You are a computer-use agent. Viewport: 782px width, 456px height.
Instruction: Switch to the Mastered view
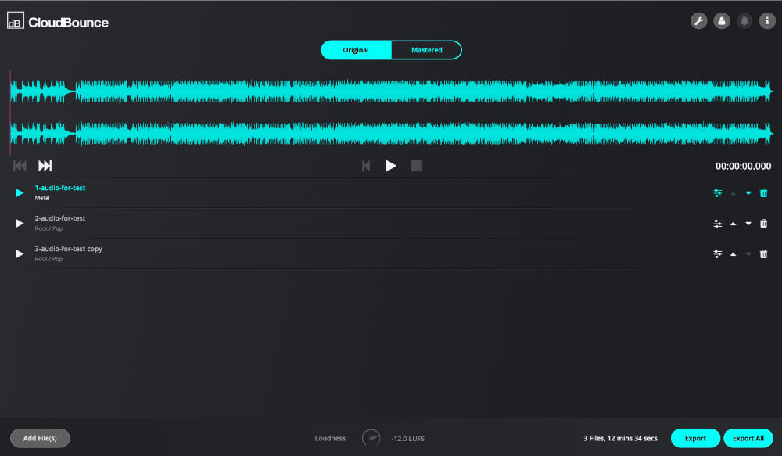point(426,50)
